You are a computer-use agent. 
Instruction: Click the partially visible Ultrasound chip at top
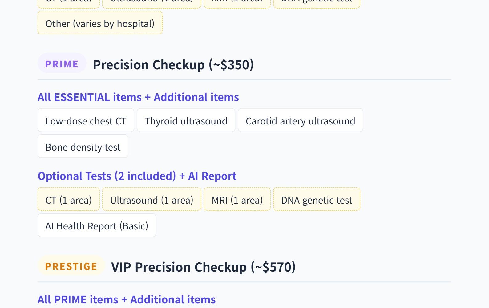[x=152, y=4]
